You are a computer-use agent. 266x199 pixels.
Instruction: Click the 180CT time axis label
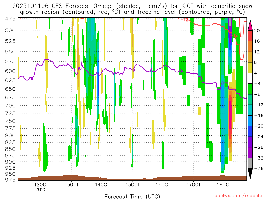click(224, 184)
